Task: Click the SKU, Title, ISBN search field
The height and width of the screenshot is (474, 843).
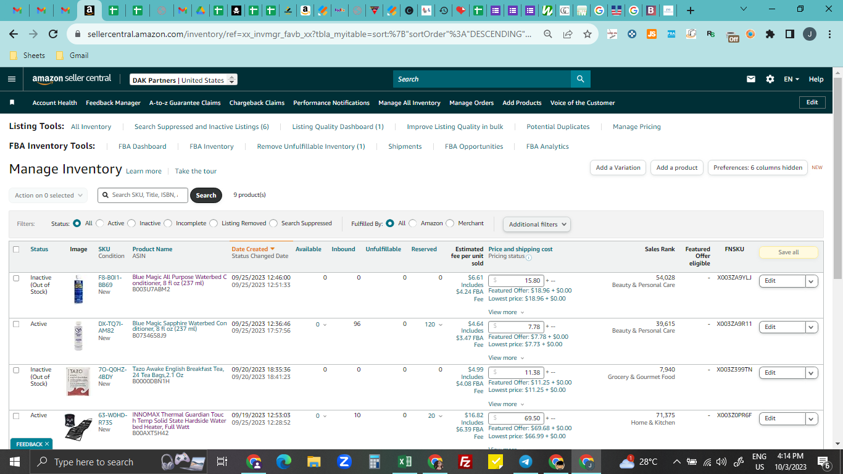Action: (142, 195)
